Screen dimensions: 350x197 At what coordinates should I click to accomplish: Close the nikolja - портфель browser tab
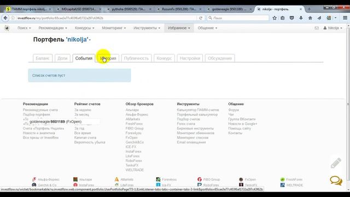coord(301,9)
